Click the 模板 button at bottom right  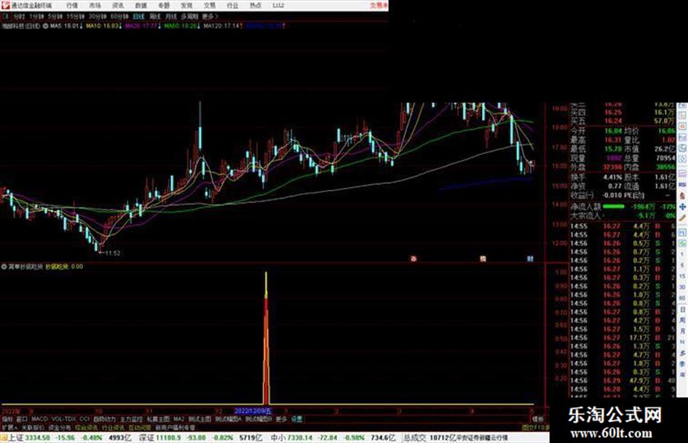(x=538, y=419)
